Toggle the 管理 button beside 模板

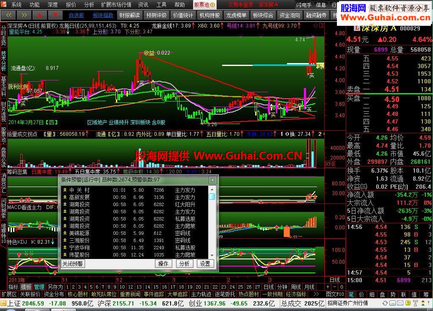[x=39, y=287]
